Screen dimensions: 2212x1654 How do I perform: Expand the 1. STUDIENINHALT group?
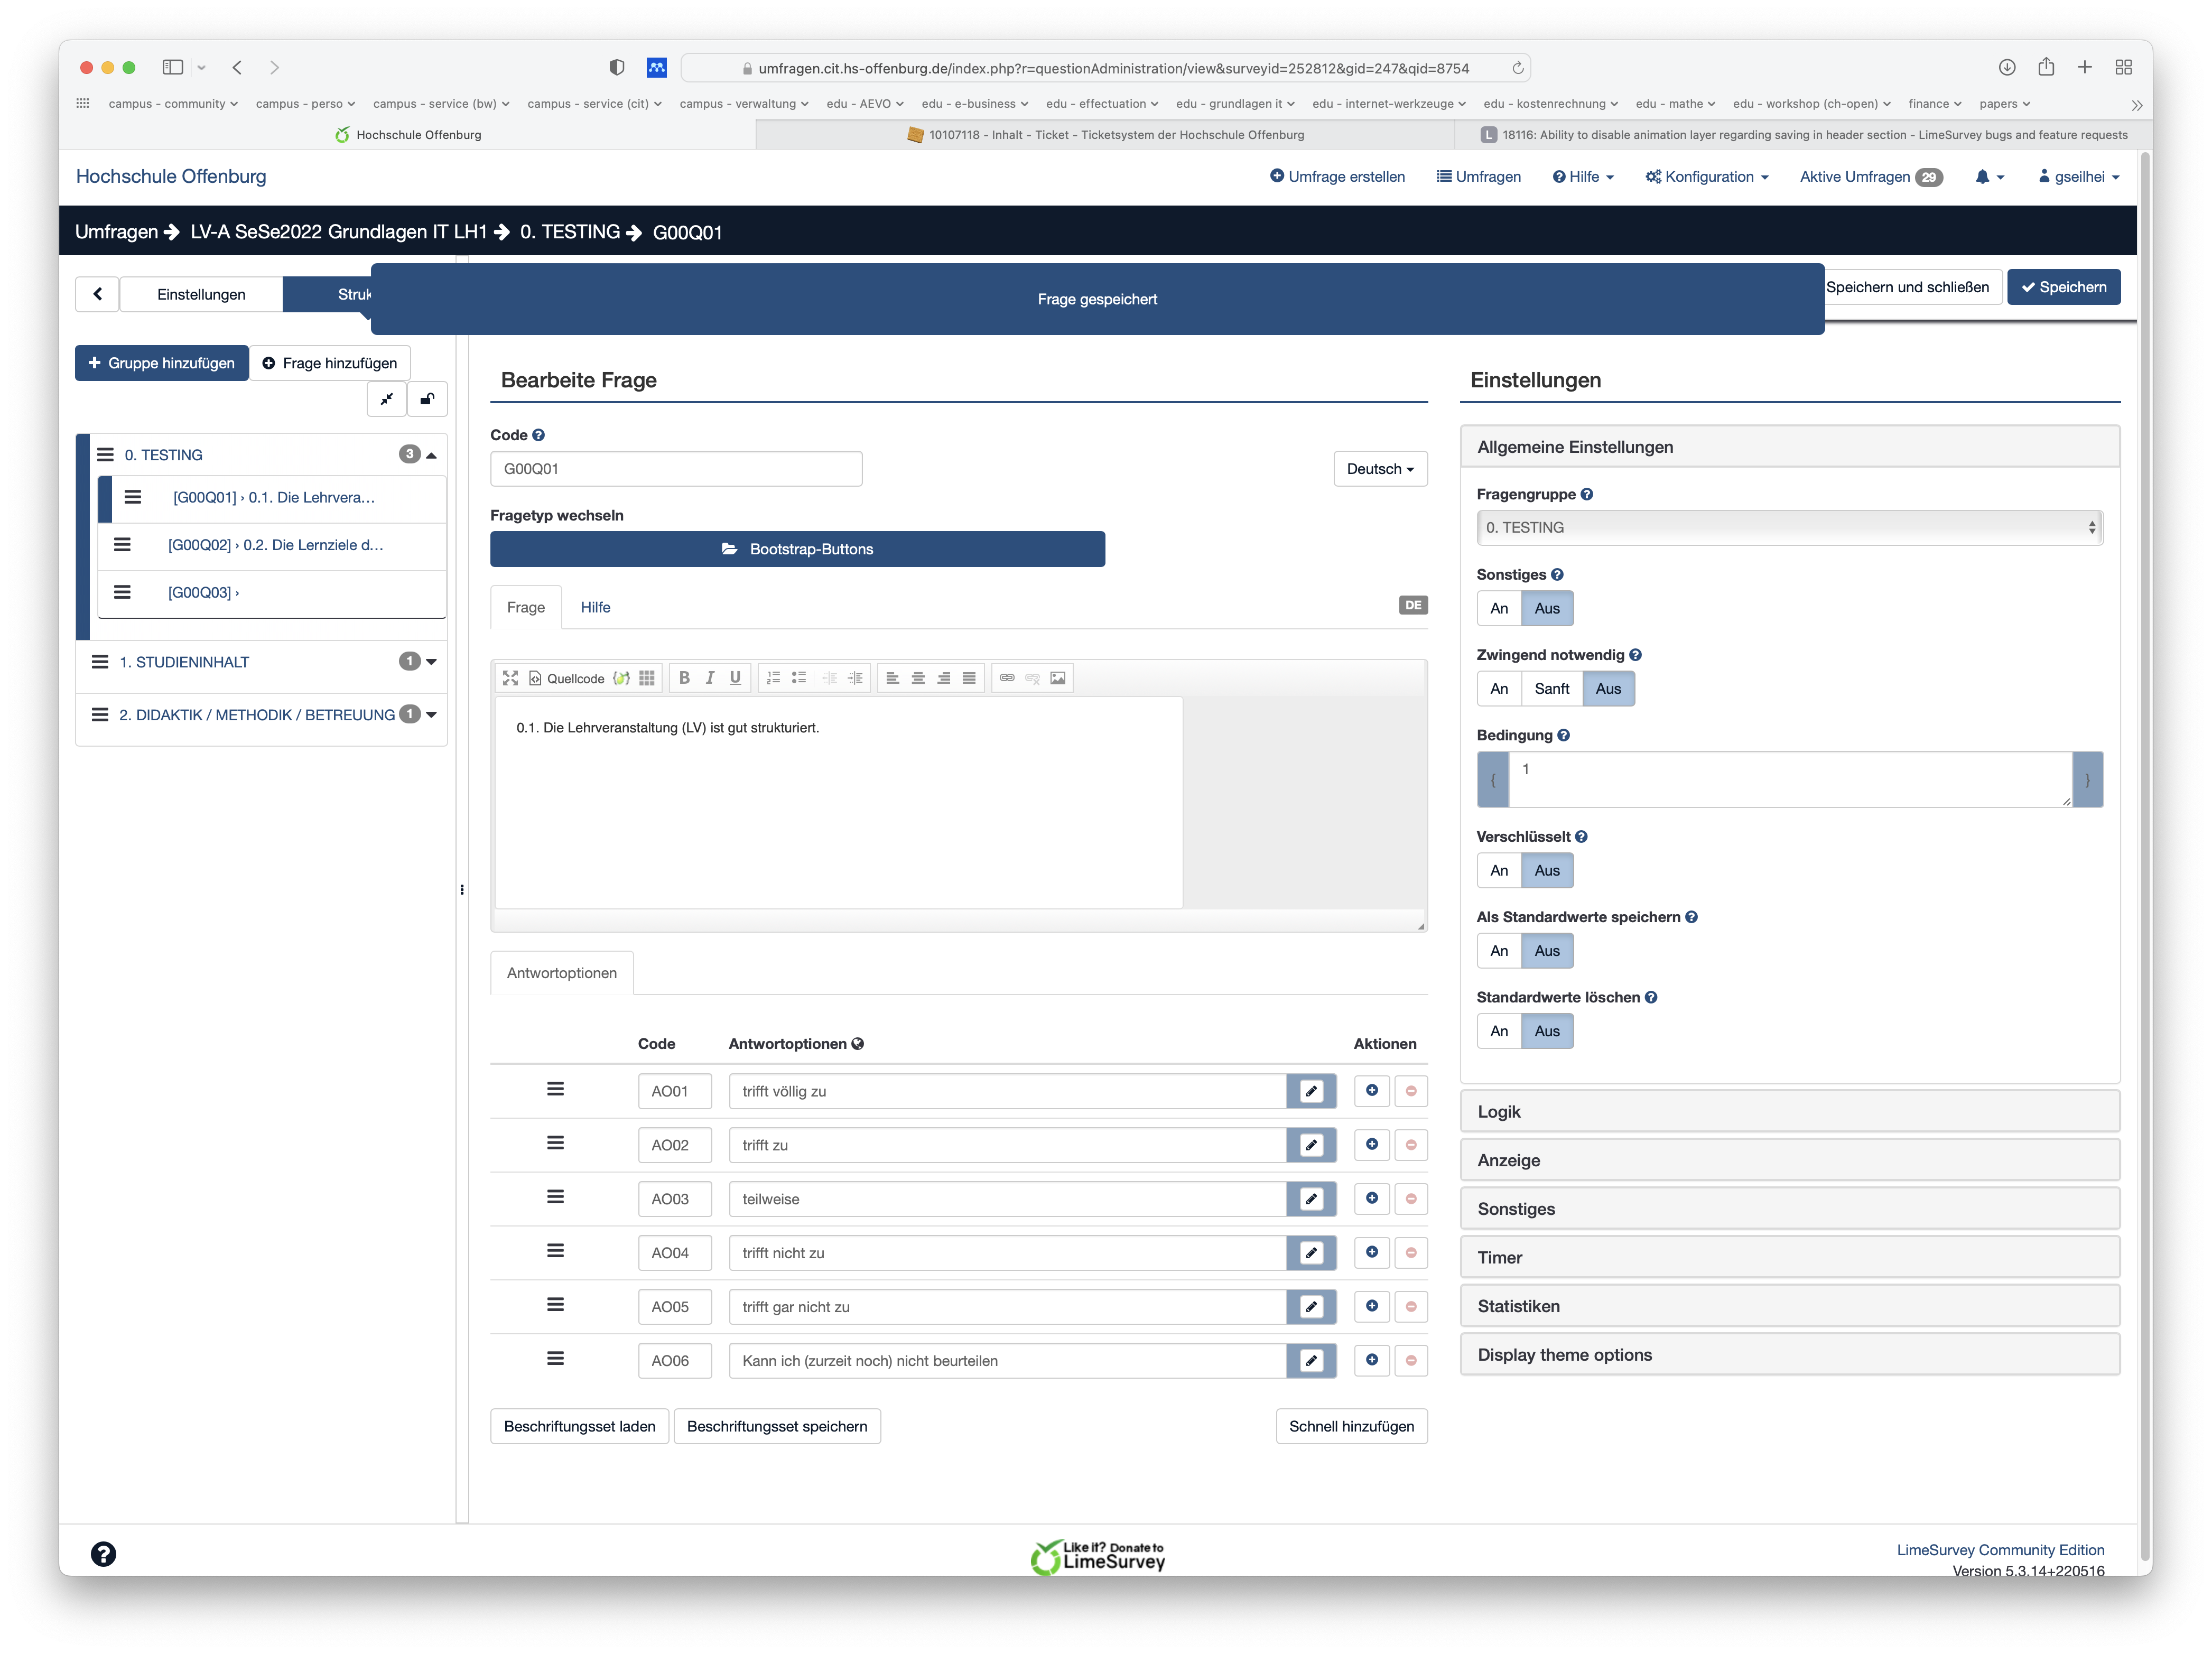point(431,662)
